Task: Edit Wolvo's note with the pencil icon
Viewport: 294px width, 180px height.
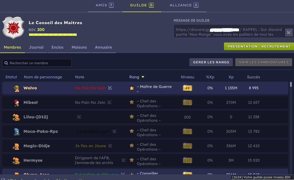Action: pyautogui.click(x=110, y=88)
